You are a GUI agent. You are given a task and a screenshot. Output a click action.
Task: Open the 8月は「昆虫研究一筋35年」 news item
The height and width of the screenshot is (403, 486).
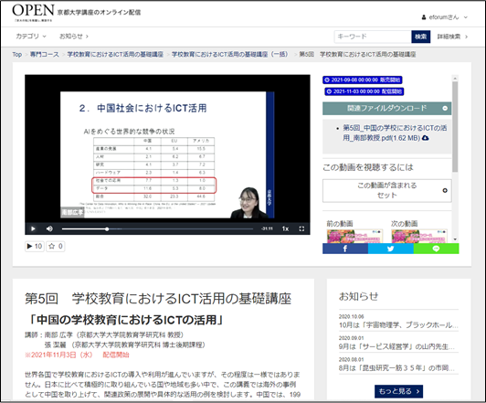pyautogui.click(x=396, y=368)
